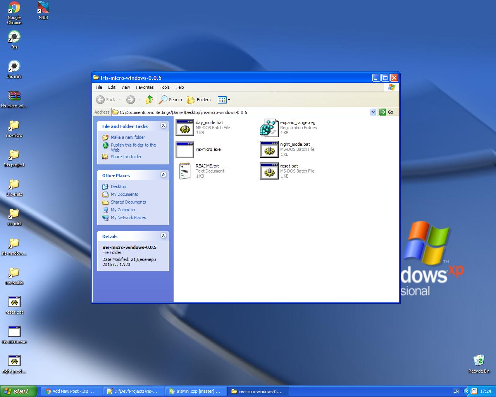
Task: Open the File menu
Action: pos(99,87)
